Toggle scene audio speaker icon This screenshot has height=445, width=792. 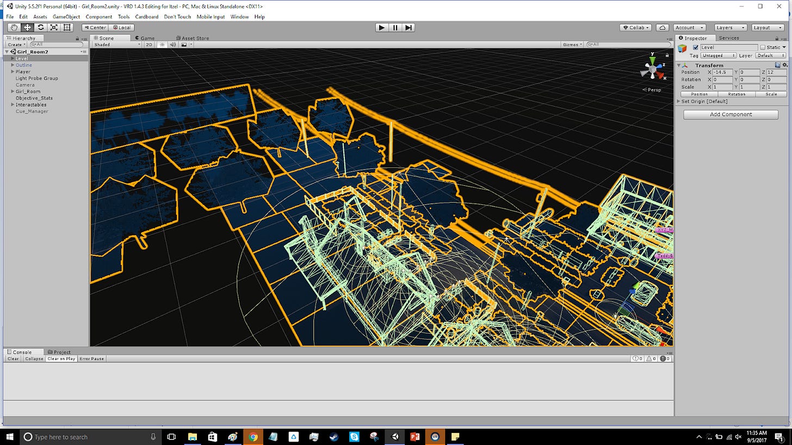pos(172,45)
